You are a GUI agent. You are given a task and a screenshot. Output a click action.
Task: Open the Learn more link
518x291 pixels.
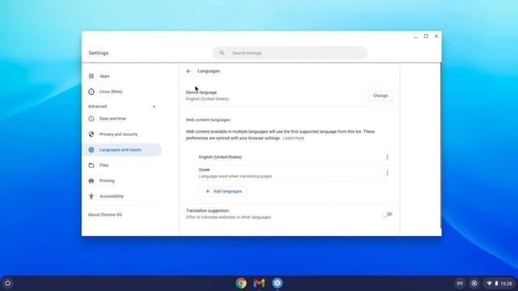293,138
